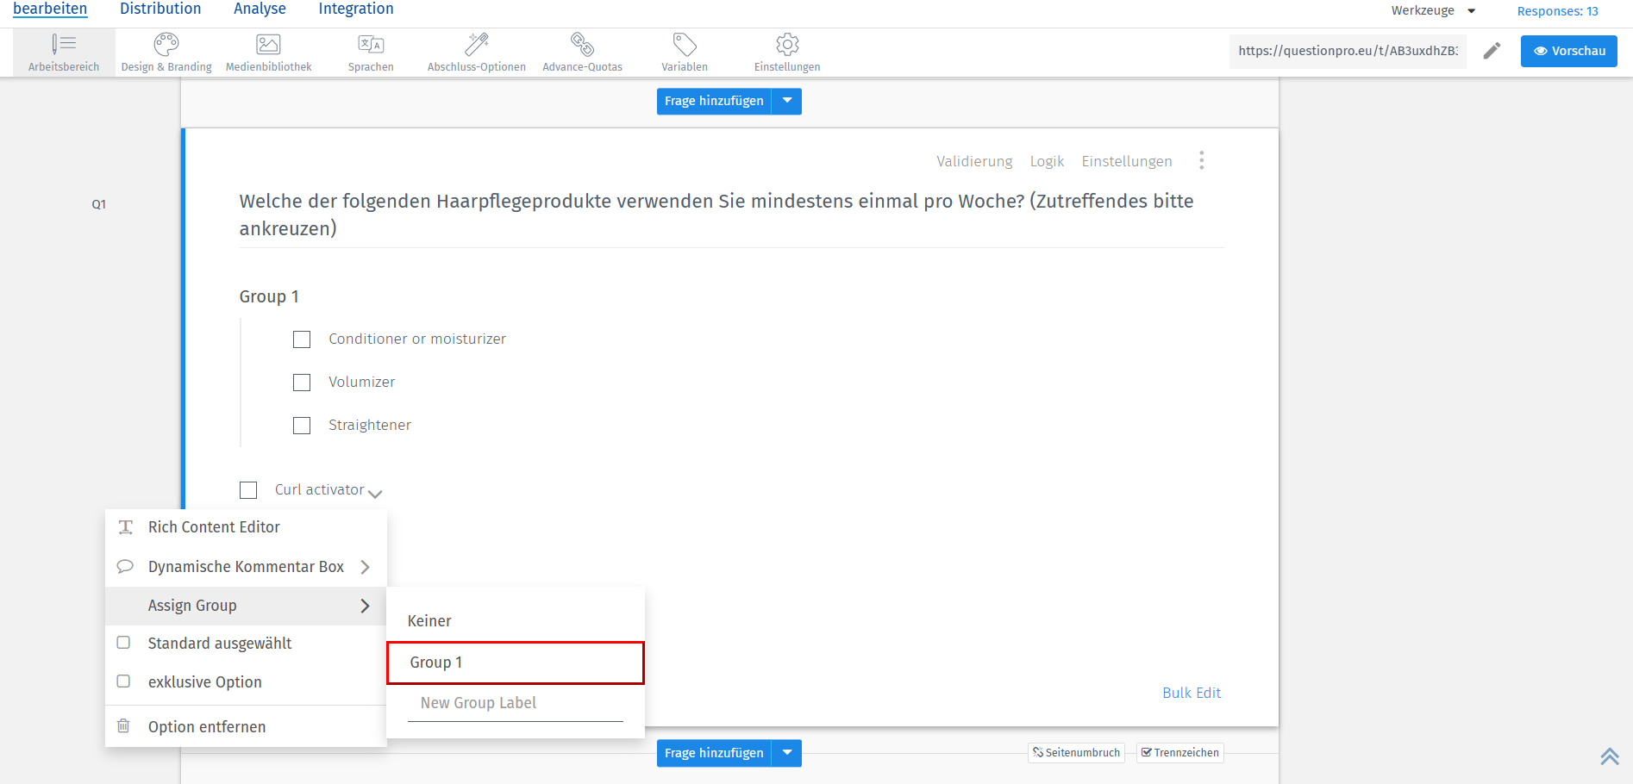1633x784 pixels.
Task: Enable Standard ausgewählt in the context menu
Action: tap(123, 643)
